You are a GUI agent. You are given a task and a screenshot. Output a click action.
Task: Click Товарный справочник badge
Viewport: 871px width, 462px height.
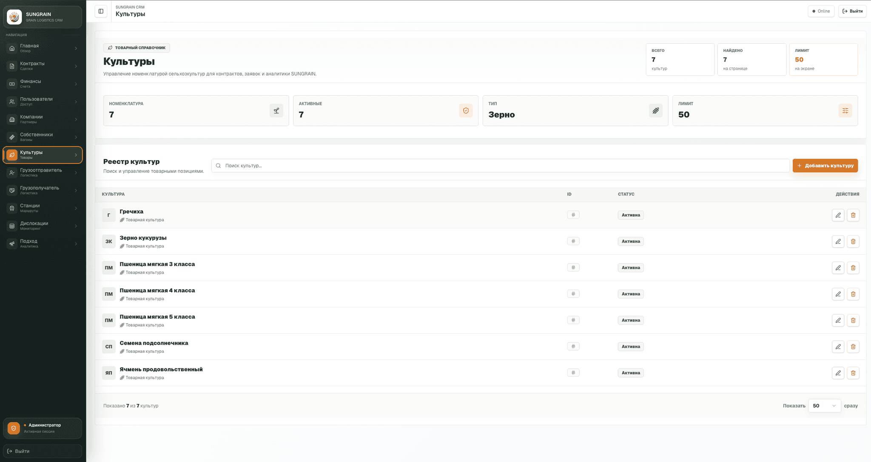point(137,48)
